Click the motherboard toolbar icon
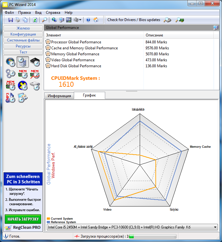The height and width of the screenshot is (242, 222). [x=69, y=20]
